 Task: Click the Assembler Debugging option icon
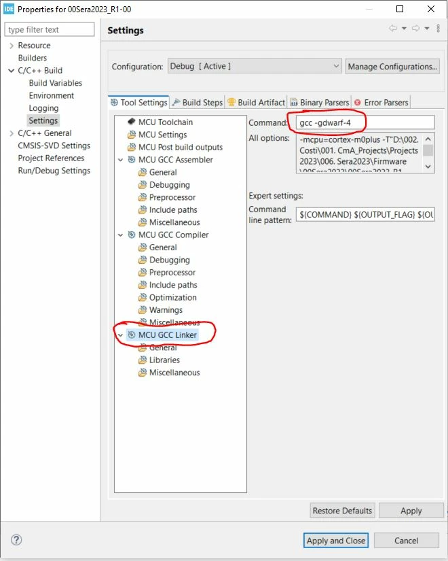pyautogui.click(x=142, y=184)
